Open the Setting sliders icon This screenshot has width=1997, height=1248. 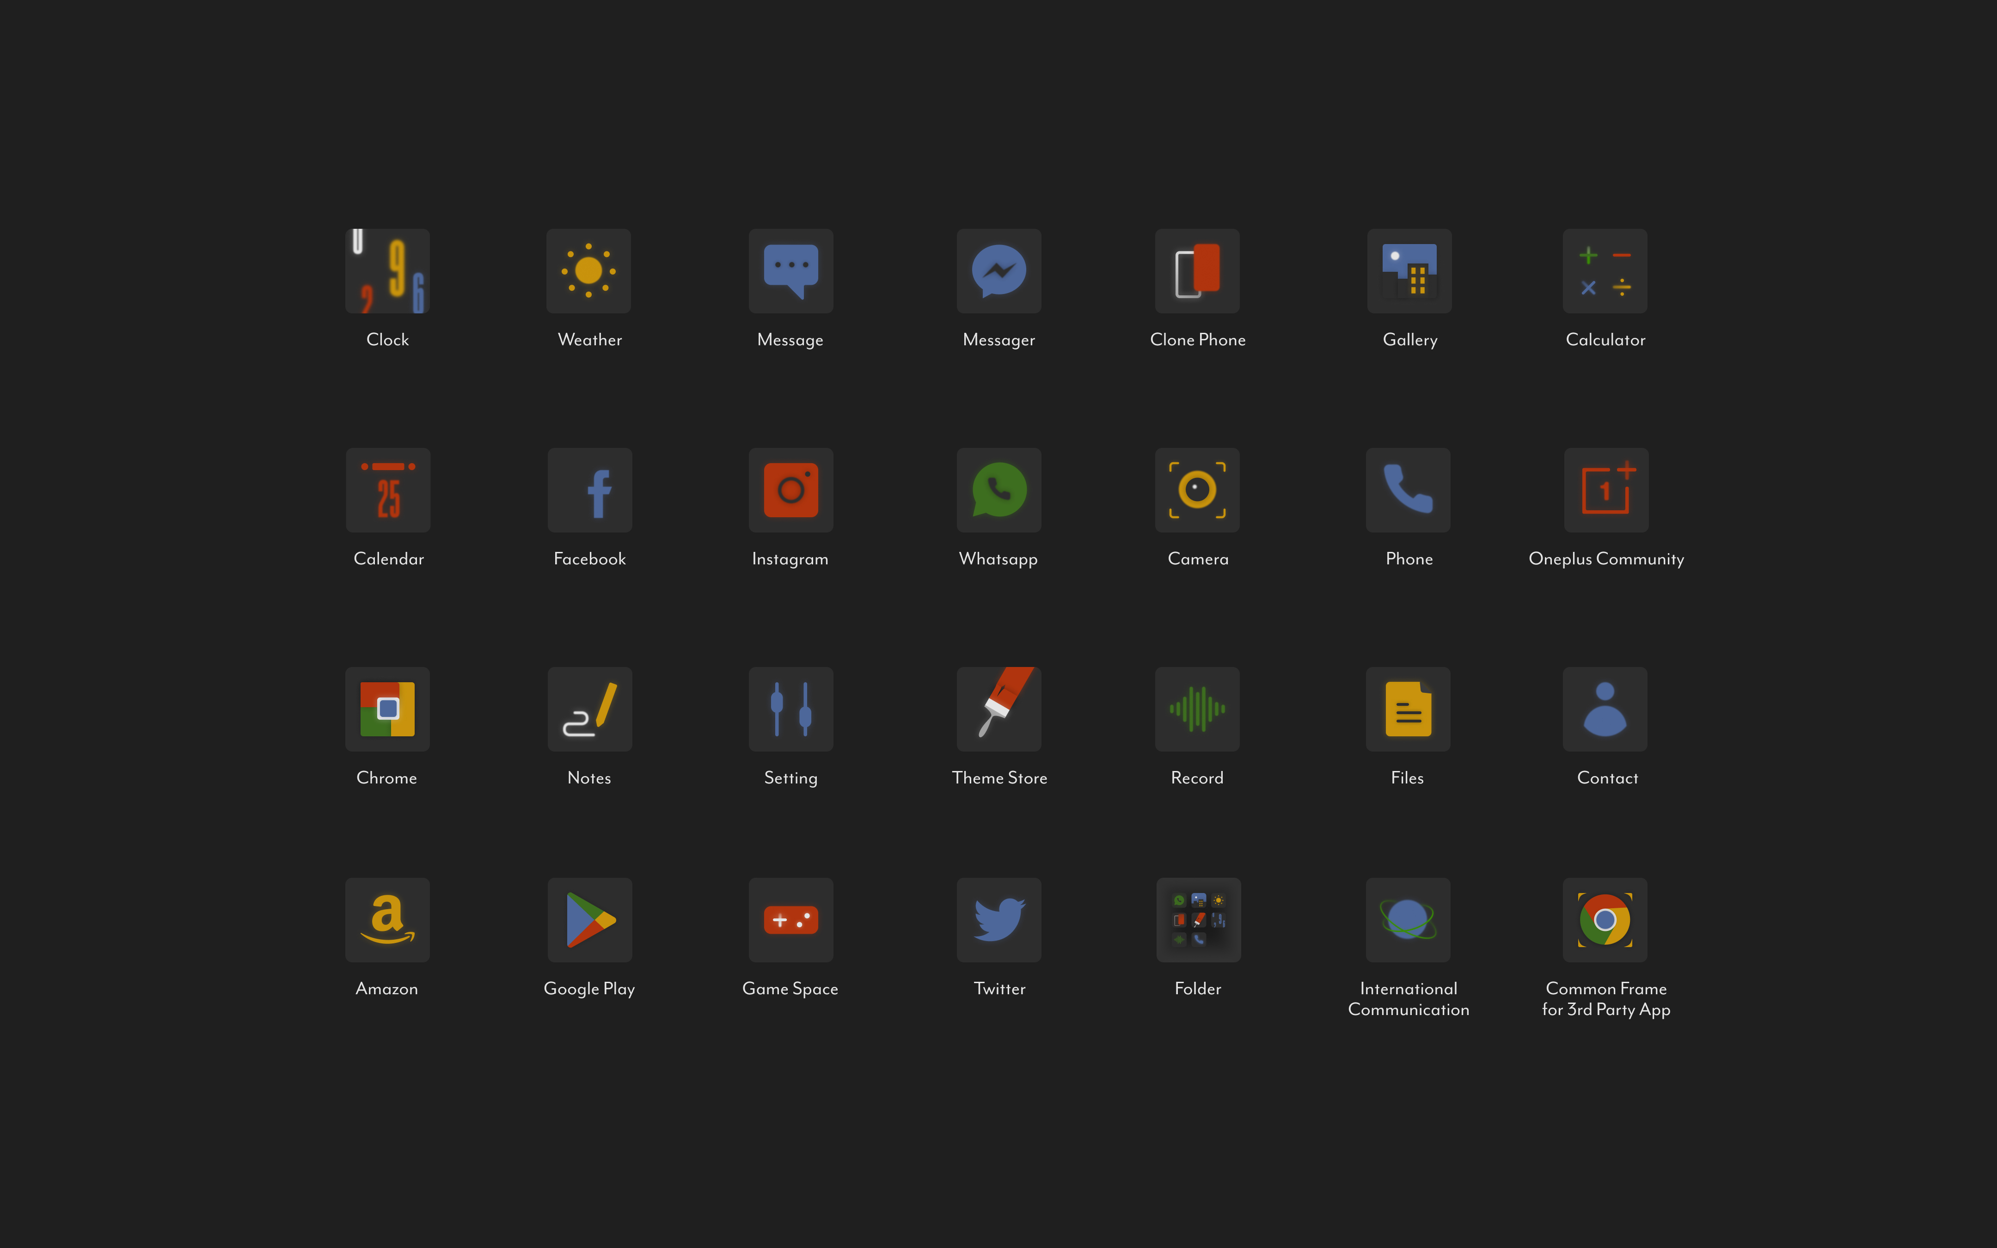click(x=790, y=709)
